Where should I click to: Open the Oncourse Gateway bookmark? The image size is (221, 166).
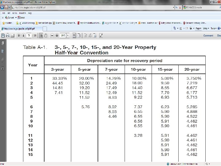click(195, 23)
